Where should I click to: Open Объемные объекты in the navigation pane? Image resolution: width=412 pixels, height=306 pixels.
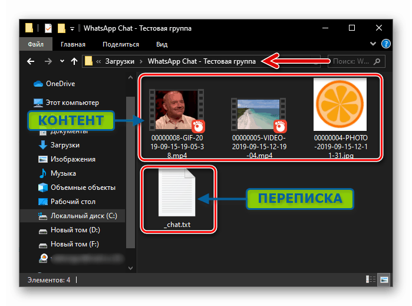(83, 187)
